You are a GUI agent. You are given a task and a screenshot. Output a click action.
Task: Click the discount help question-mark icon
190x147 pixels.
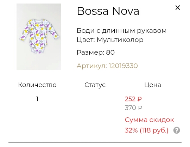[x=177, y=130]
